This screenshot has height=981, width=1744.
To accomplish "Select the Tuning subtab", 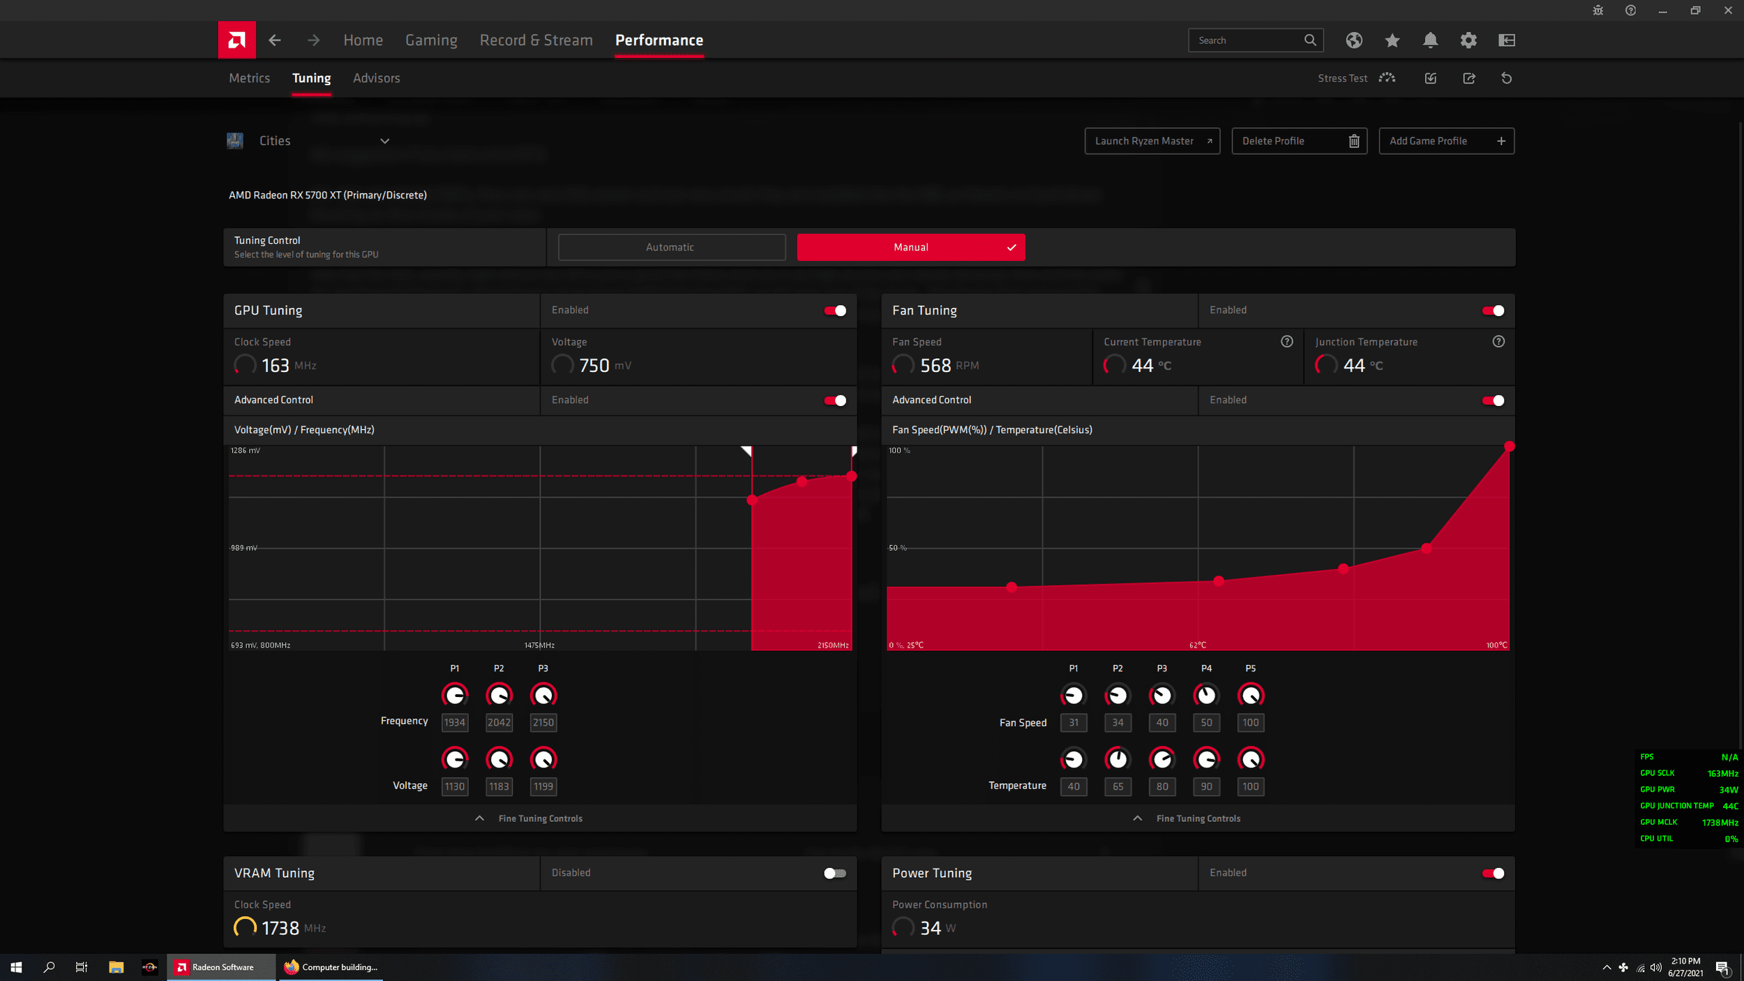I will (311, 78).
